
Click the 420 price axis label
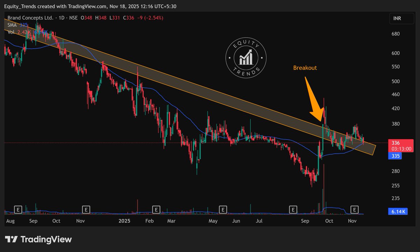click(x=395, y=108)
